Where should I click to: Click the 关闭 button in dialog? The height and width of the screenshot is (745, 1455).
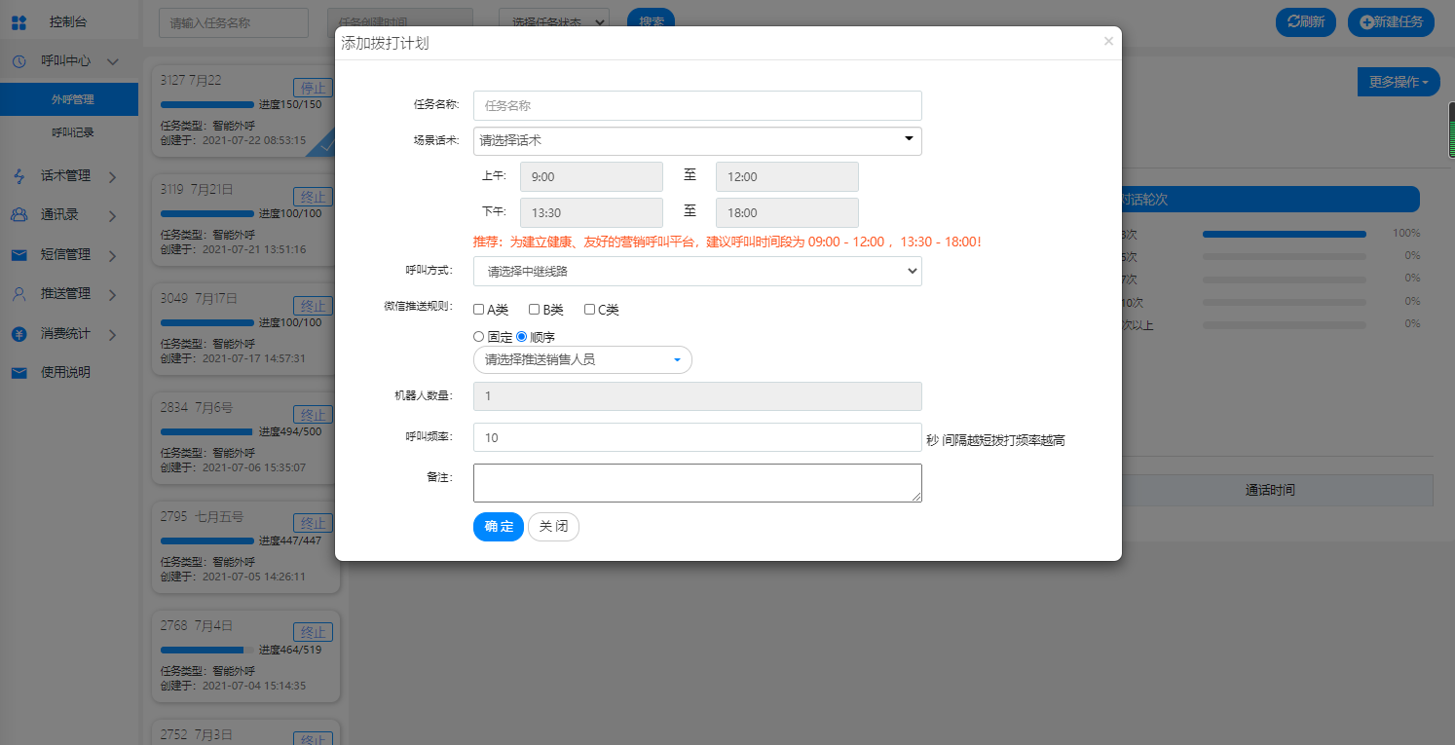coord(553,526)
